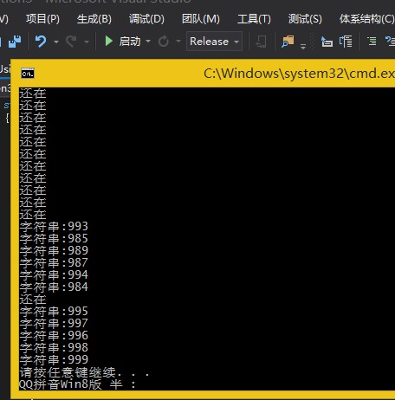Open the toolbar overflow options arrow
This screenshot has height=400, width=395.
click(x=303, y=46)
